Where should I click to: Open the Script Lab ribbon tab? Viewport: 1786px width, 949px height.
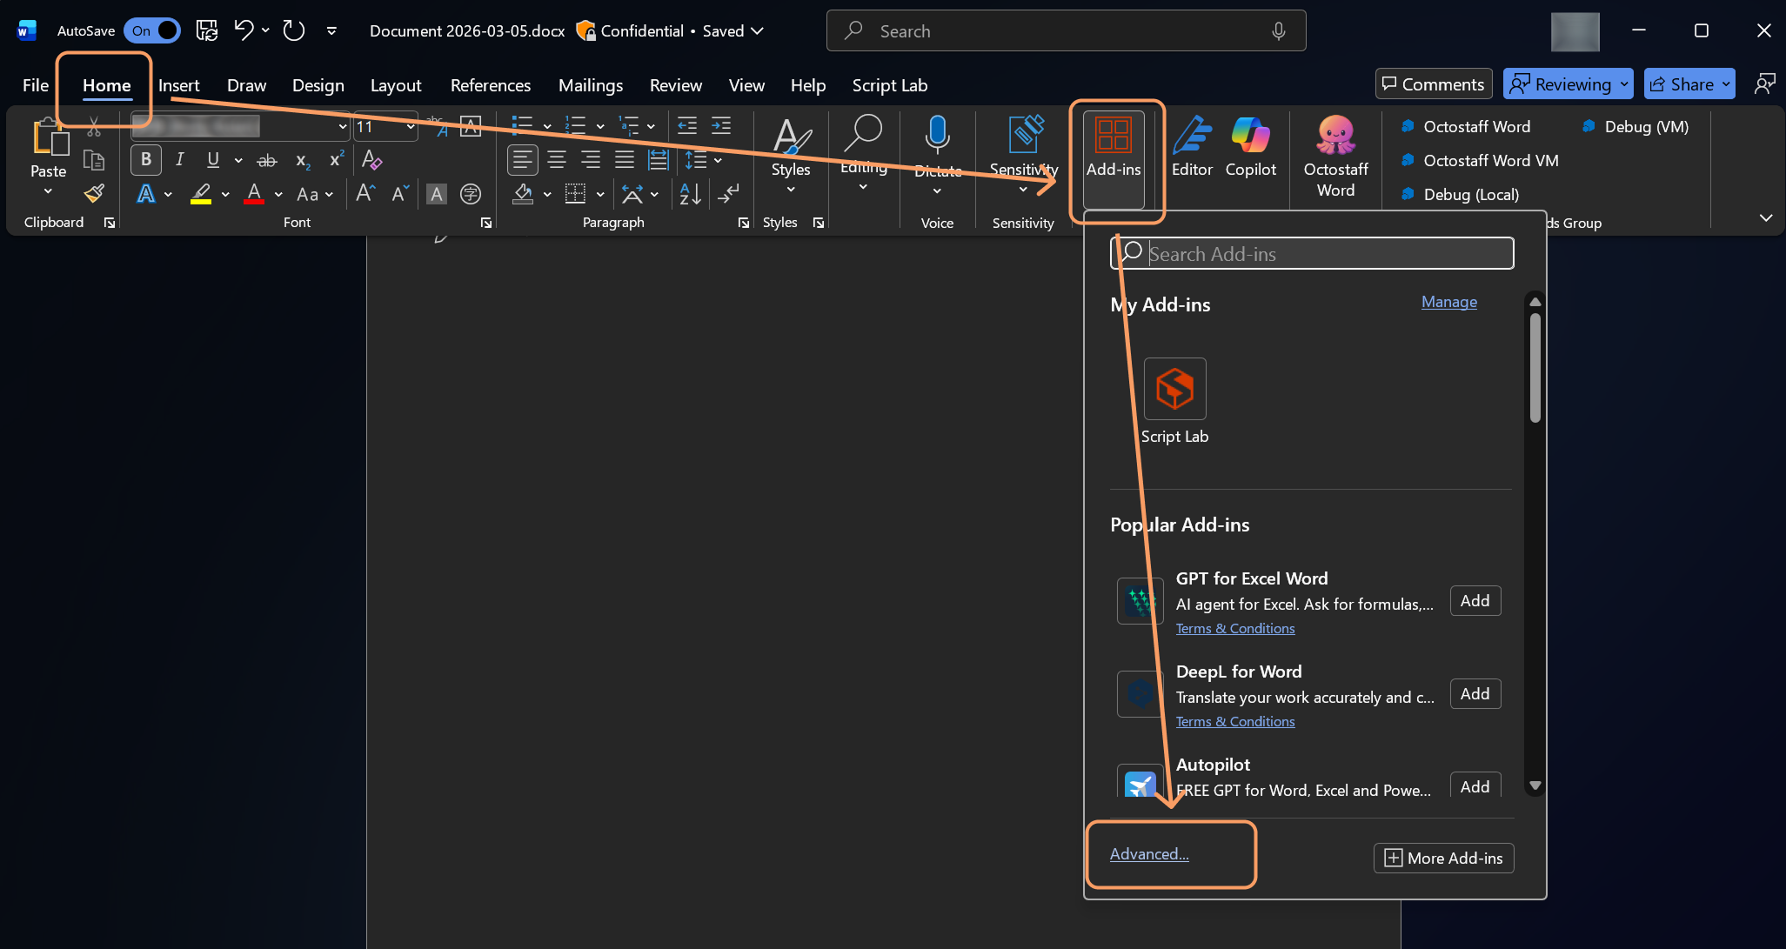pyautogui.click(x=889, y=84)
